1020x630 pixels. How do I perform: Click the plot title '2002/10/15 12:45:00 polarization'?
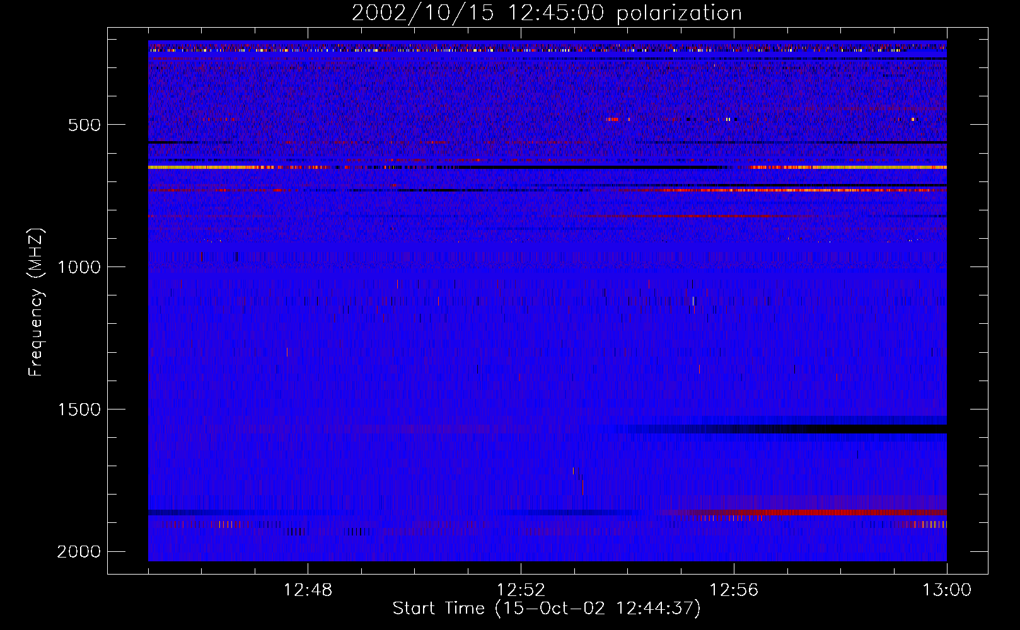click(x=547, y=13)
